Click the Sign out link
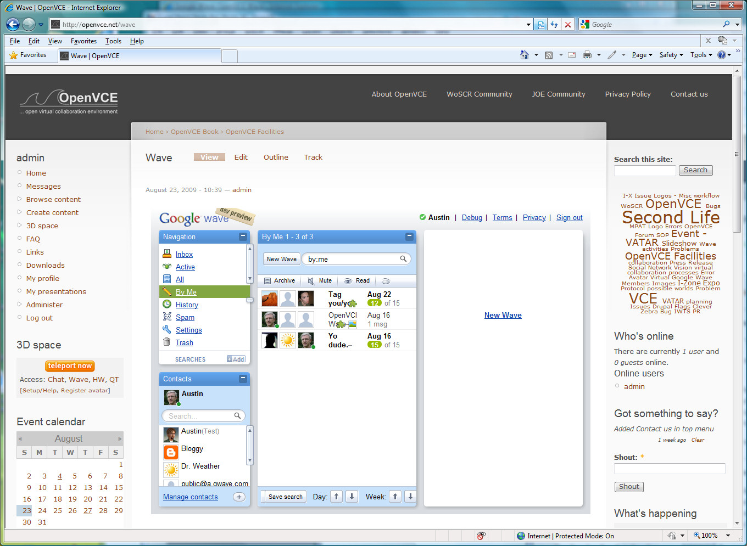Viewport: 747px width, 546px height. point(569,218)
